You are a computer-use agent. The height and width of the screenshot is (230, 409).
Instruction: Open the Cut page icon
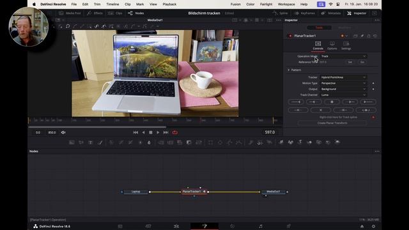click(148, 226)
